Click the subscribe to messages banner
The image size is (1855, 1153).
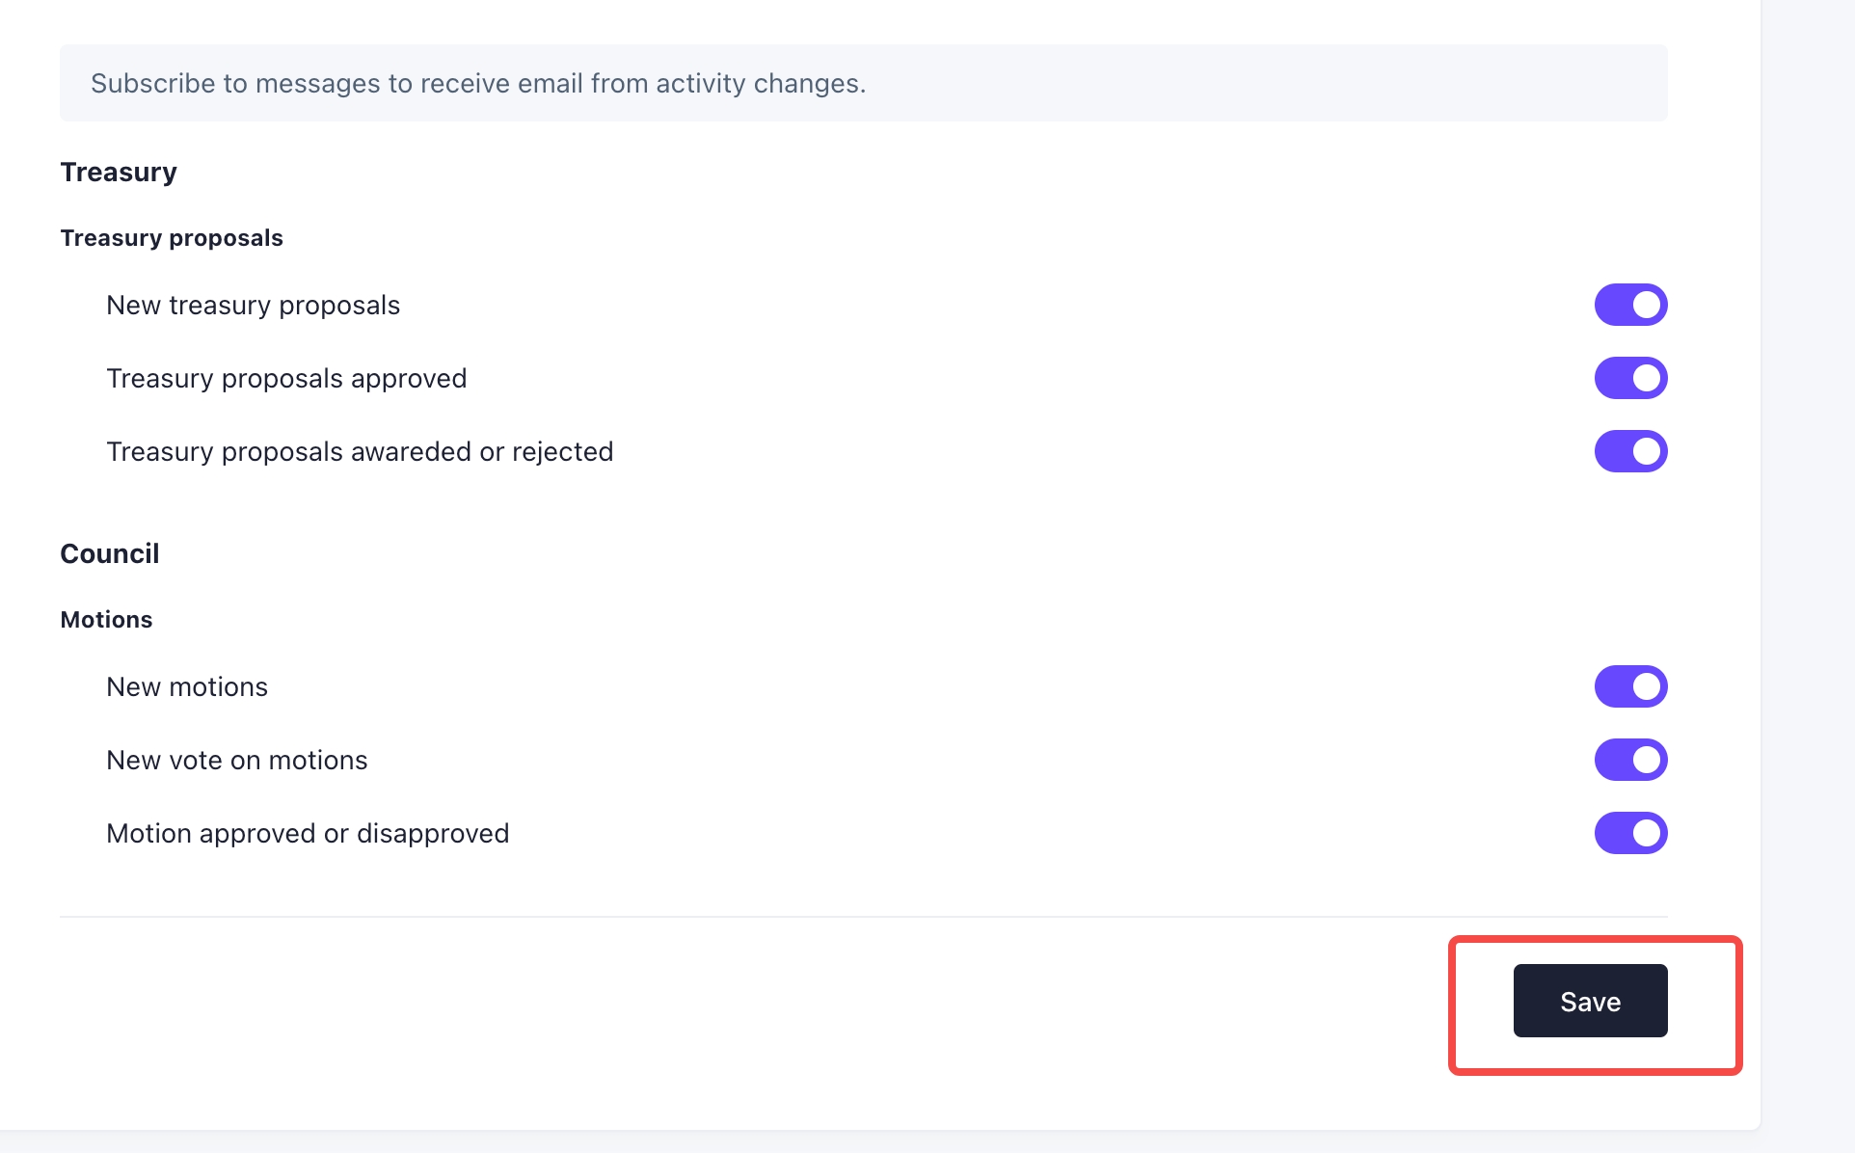click(x=863, y=83)
